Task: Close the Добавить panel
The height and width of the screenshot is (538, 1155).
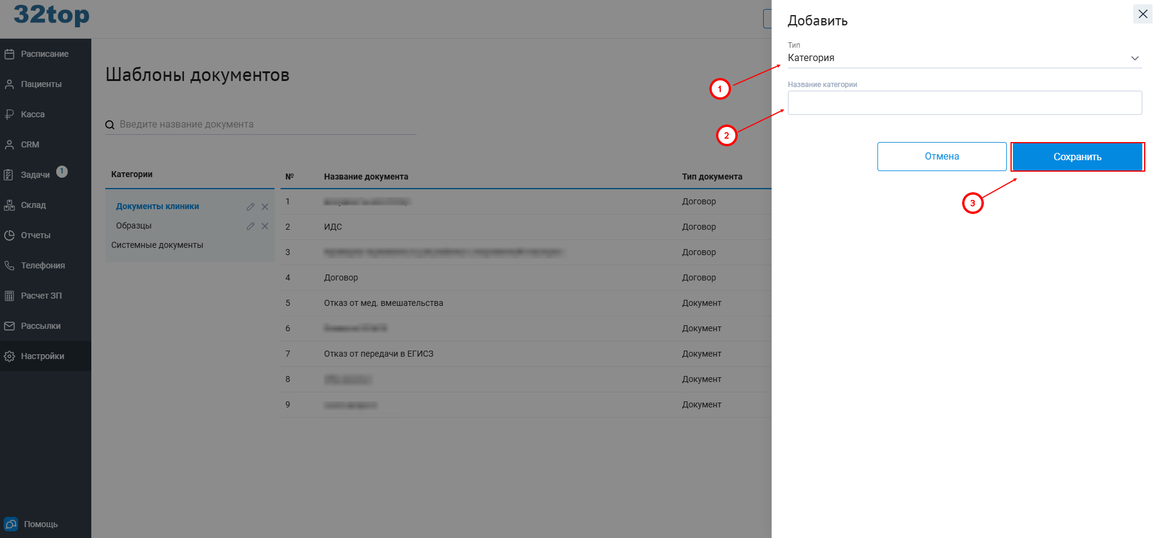Action: (x=1142, y=14)
